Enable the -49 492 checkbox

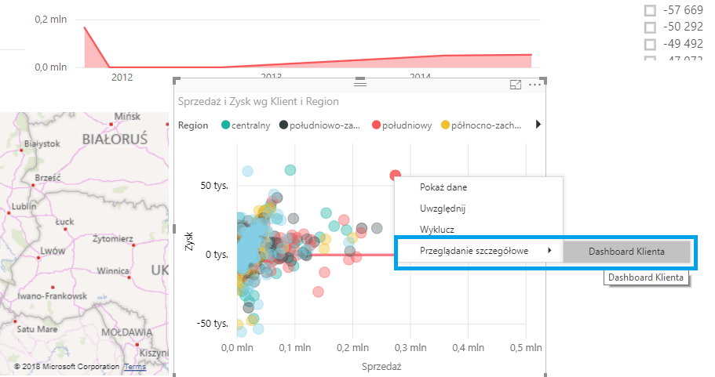(650, 44)
